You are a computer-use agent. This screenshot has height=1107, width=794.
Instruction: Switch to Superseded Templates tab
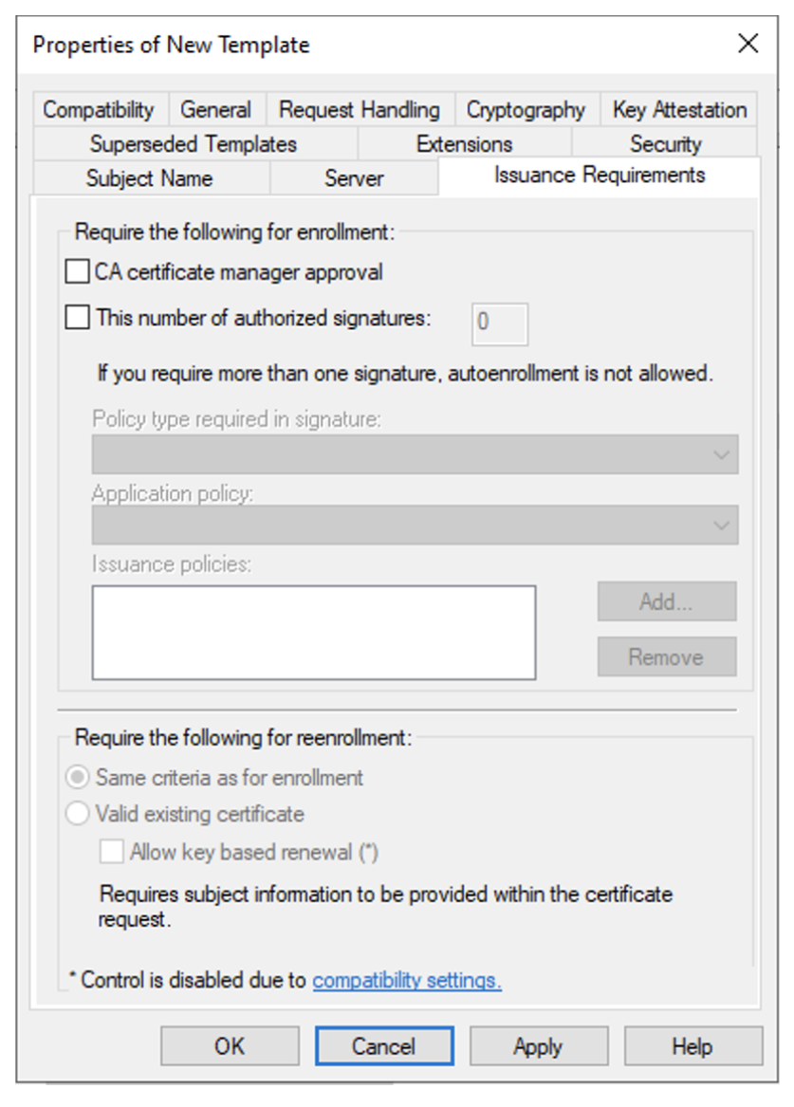tap(194, 144)
